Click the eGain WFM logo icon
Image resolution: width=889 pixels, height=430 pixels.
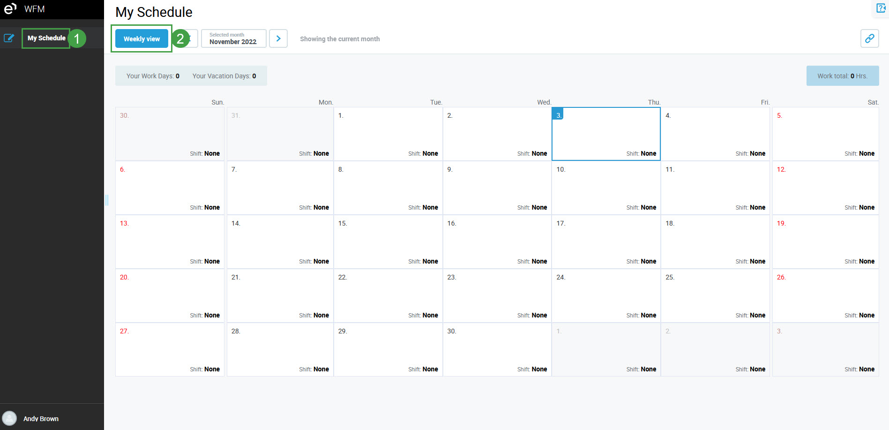[x=10, y=8]
